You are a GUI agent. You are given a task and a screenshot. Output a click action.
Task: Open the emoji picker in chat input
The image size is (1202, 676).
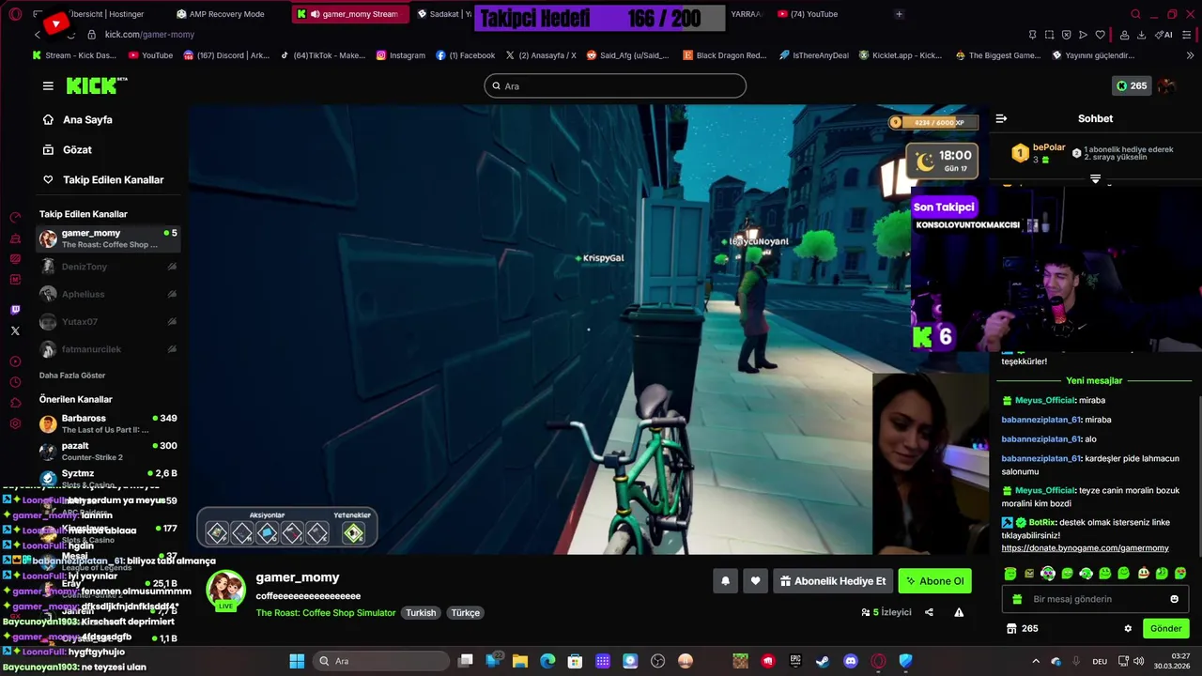(1174, 599)
